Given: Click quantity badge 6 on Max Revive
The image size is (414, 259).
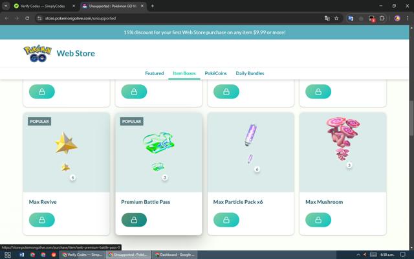Looking at the screenshot, I should pyautogui.click(x=72, y=177).
